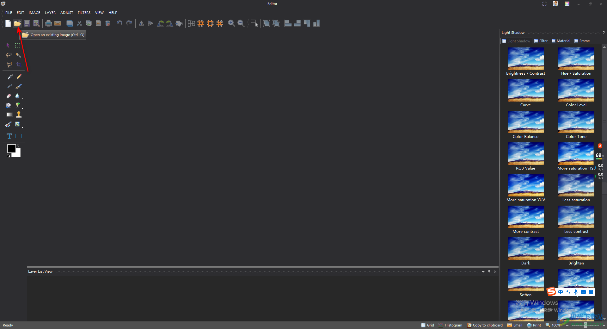Open the VIEW menu
Screen dimensions: 607x329
pos(99,13)
